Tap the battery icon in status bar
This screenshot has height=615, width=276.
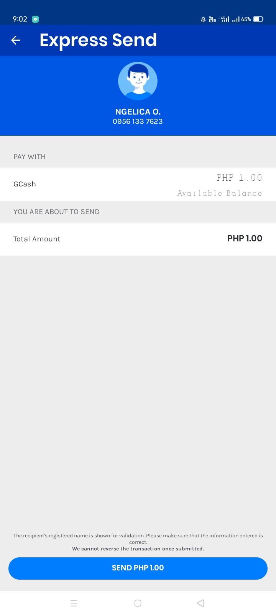(x=258, y=19)
